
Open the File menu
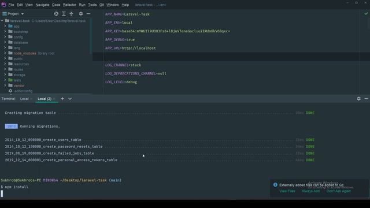11,5
